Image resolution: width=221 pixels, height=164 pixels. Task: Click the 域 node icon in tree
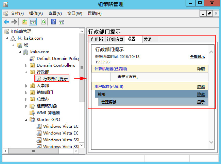click(x=19, y=45)
